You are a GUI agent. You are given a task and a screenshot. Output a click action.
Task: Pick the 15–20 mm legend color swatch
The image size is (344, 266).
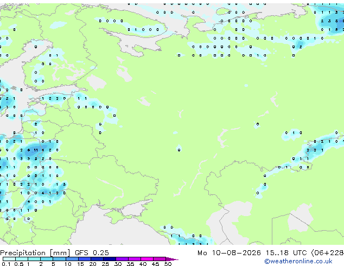(x=85, y=259)
